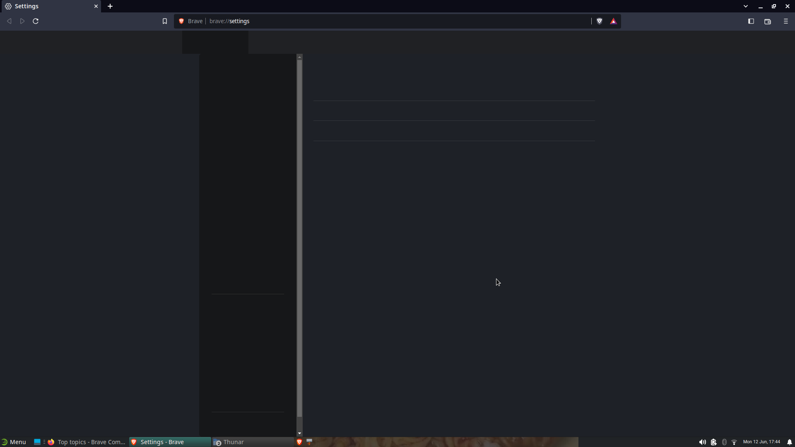The width and height of the screenshot is (795, 447).
Task: Bookmark this page with the bookmark icon
Action: tap(164, 21)
